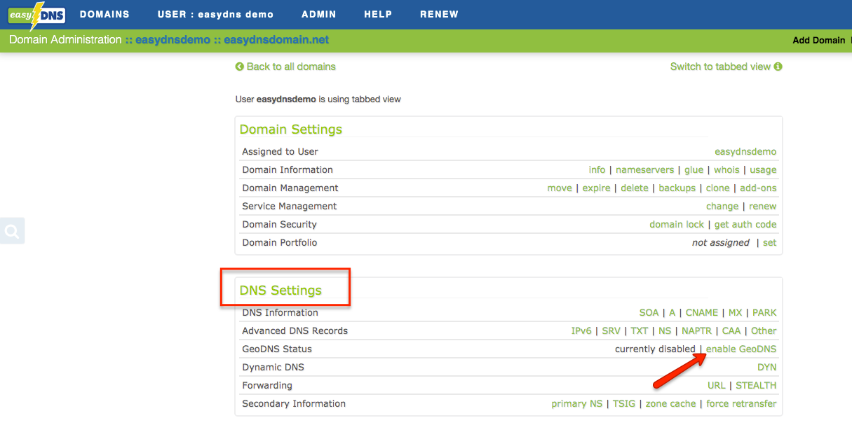Enable GeoDNS for the domain
Screen dimensions: 852x432
click(741, 349)
